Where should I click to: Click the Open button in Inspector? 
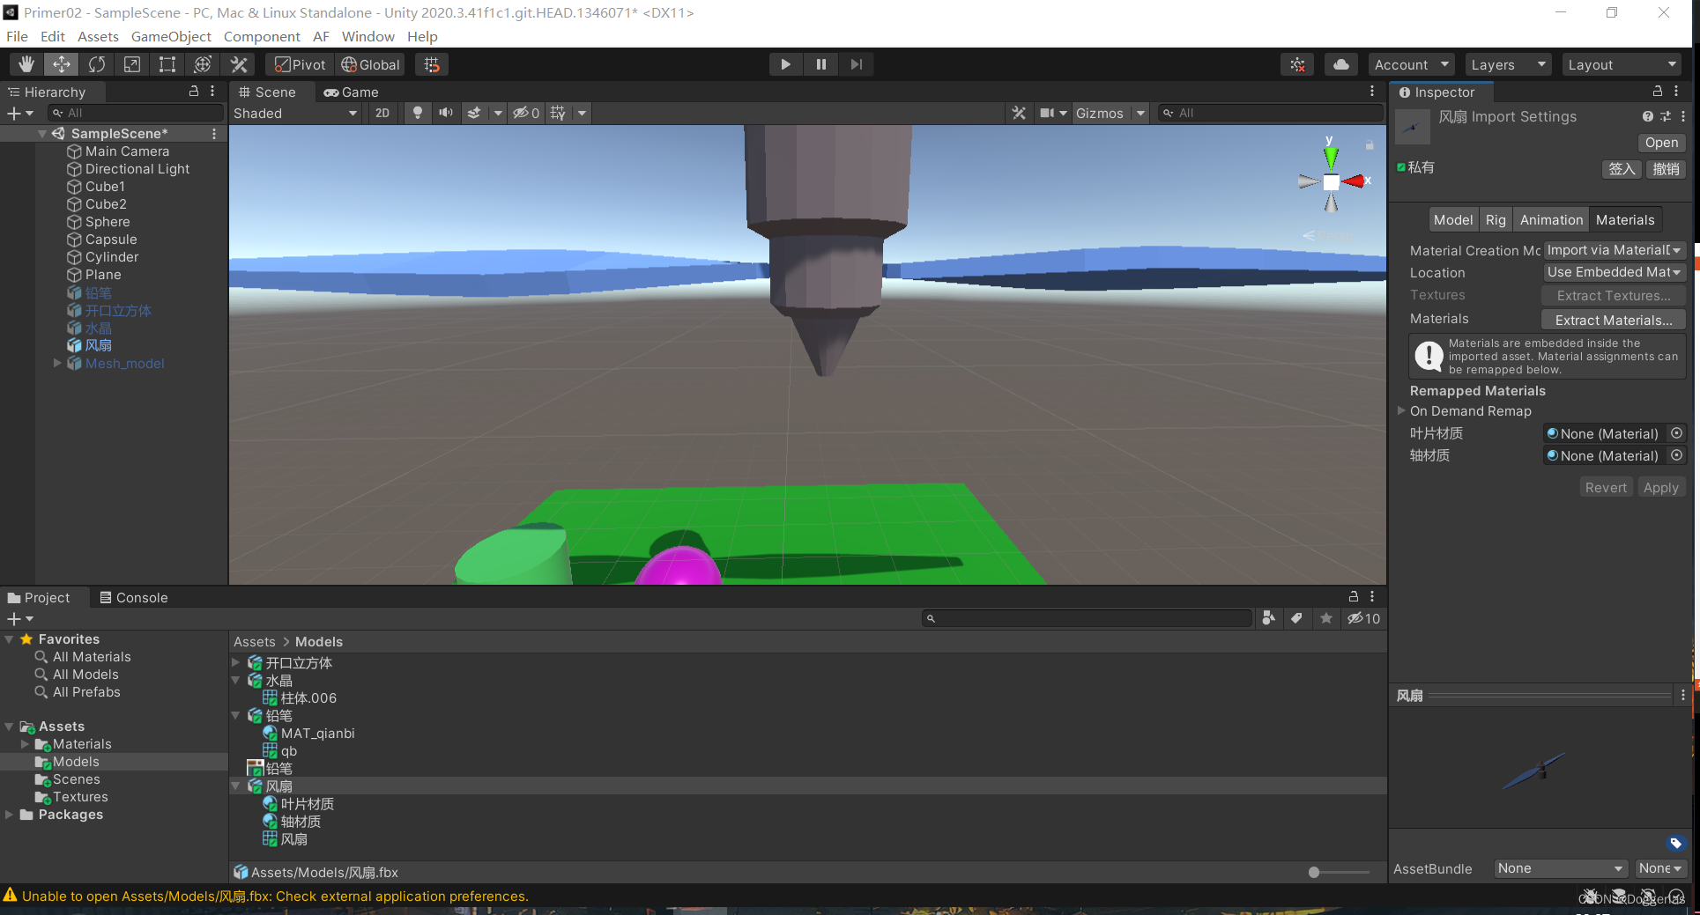point(1661,143)
